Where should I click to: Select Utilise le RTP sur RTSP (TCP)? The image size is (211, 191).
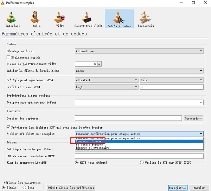pos(142,163)
